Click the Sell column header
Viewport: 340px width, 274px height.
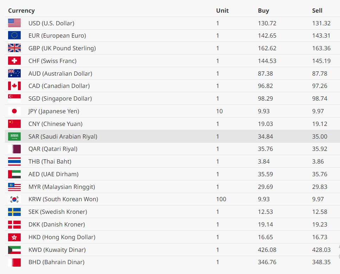(317, 11)
